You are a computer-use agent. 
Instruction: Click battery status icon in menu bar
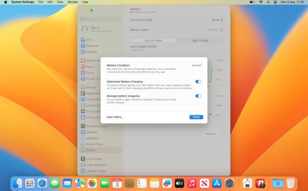coord(252,2)
